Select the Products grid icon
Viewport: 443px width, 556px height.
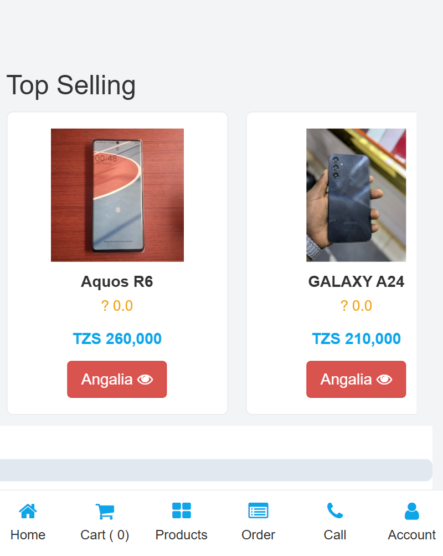181,510
